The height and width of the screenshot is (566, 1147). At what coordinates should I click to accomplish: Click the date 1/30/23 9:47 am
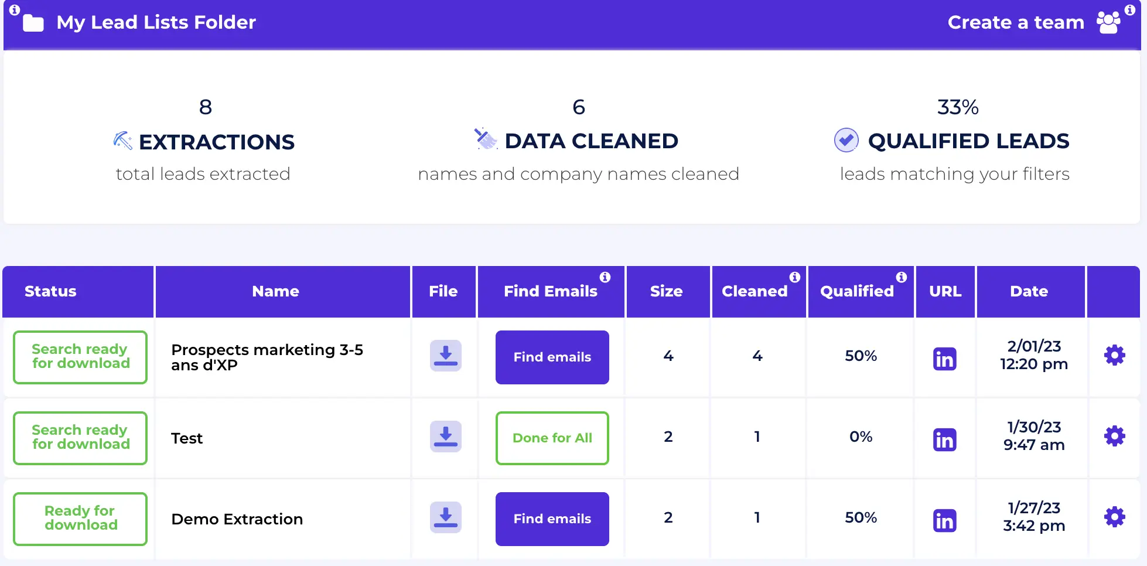(1034, 436)
